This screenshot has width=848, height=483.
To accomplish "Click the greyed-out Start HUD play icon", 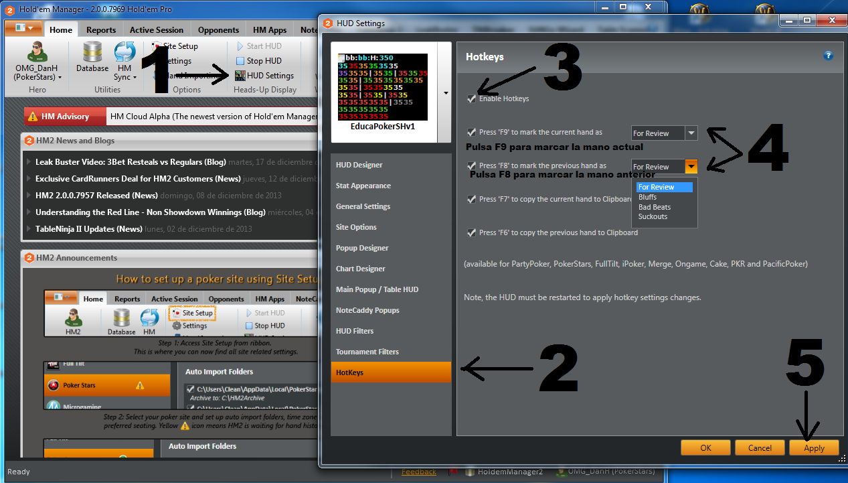I will (x=240, y=46).
